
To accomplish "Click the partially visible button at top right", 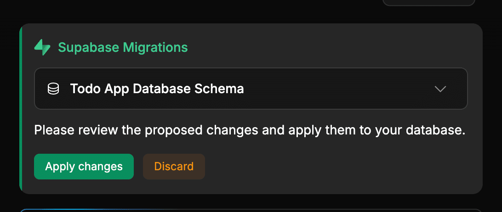I will (x=428, y=2).
